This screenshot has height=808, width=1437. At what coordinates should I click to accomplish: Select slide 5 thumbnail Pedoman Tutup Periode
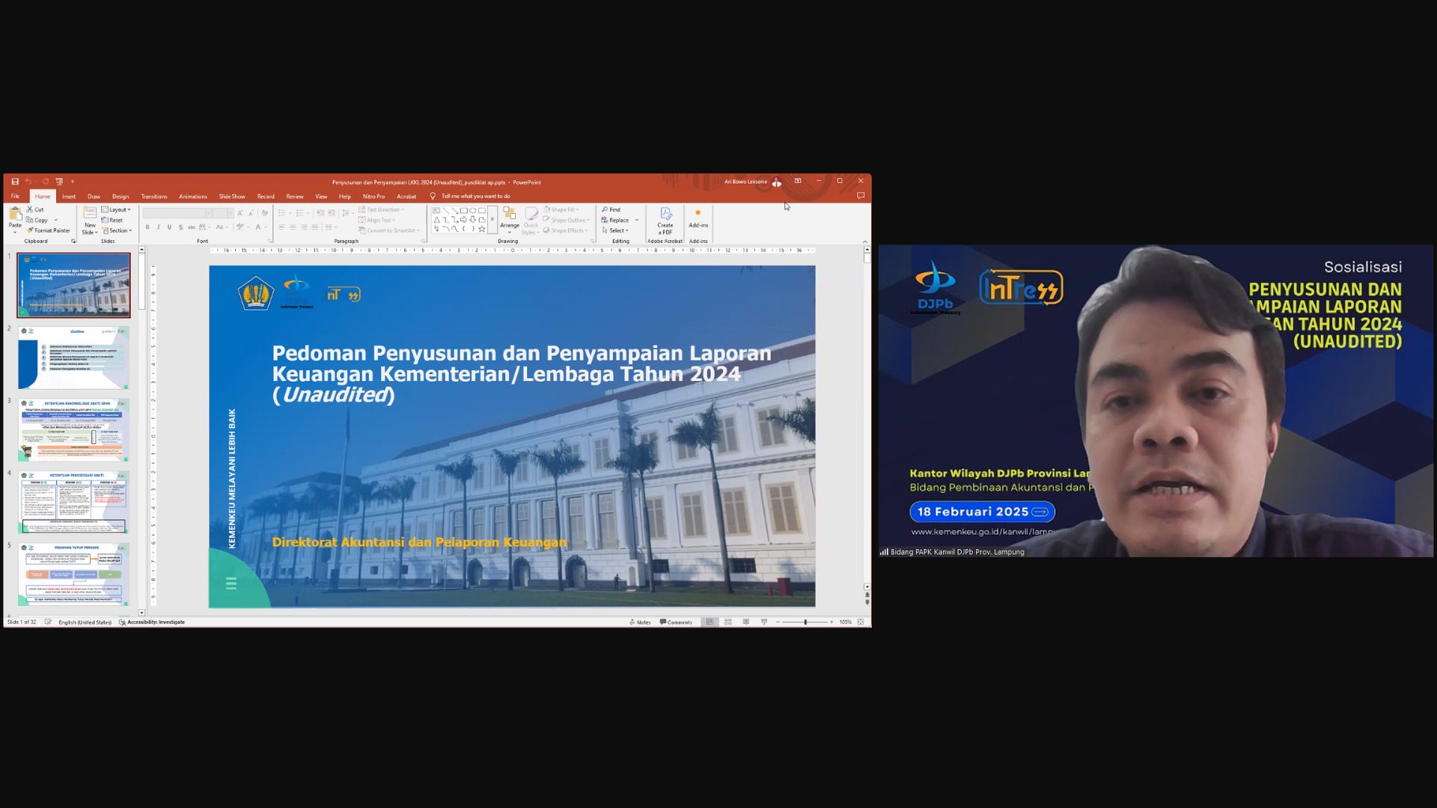click(x=73, y=574)
